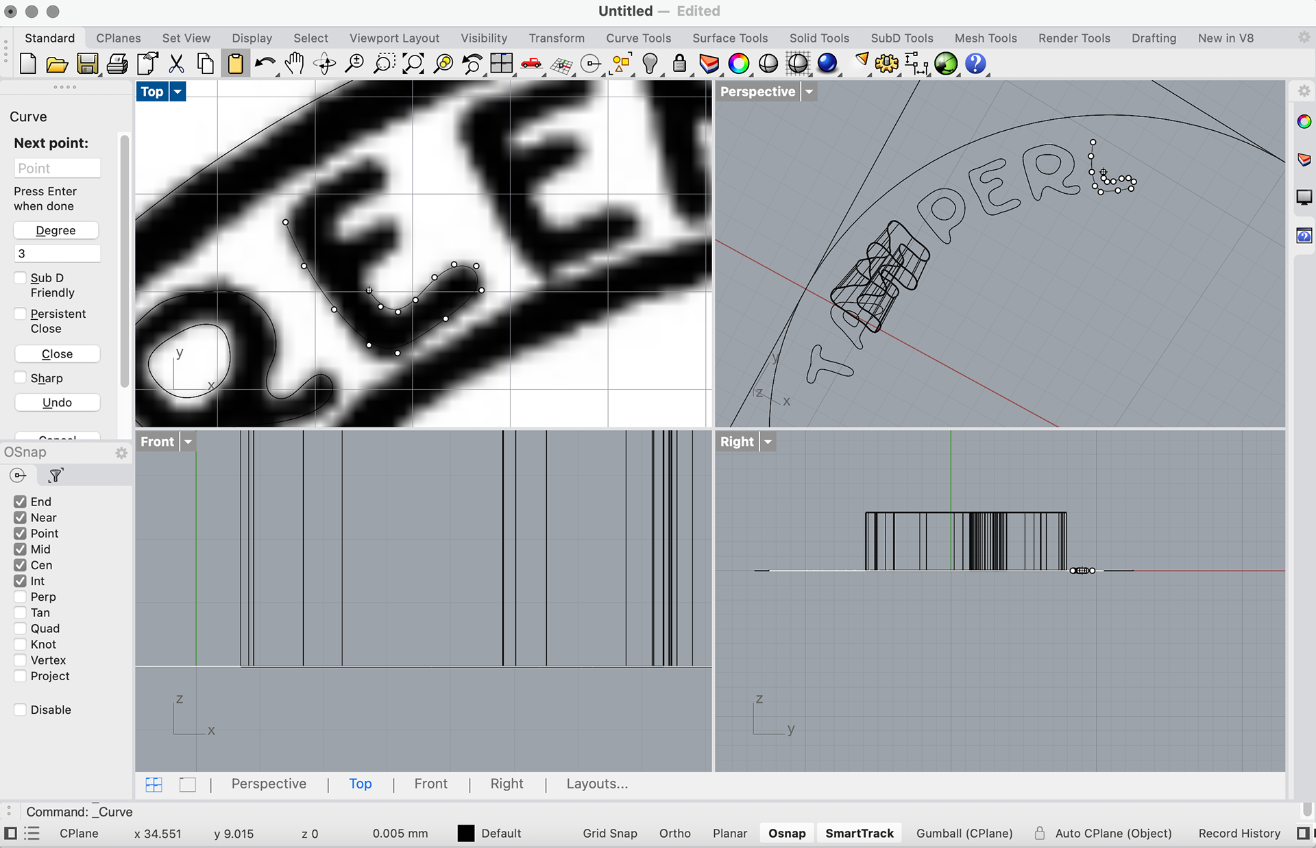Click the Default layer black color swatch
The height and width of the screenshot is (848, 1316).
[466, 833]
